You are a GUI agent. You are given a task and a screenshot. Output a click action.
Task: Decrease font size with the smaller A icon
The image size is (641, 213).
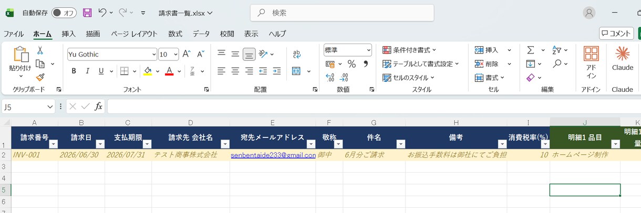pos(200,54)
